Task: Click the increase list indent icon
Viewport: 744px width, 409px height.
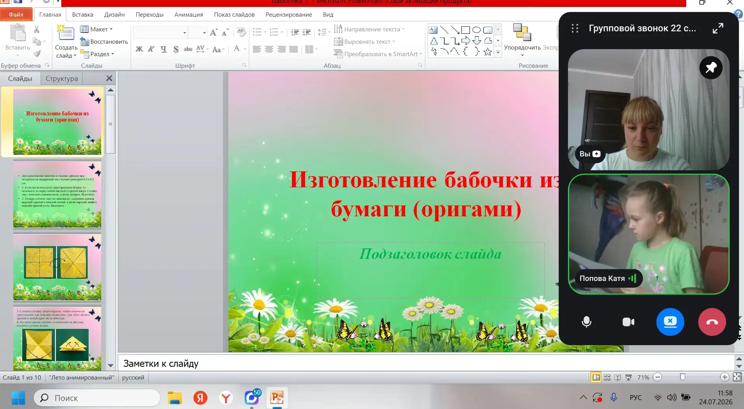Action: pos(307,32)
